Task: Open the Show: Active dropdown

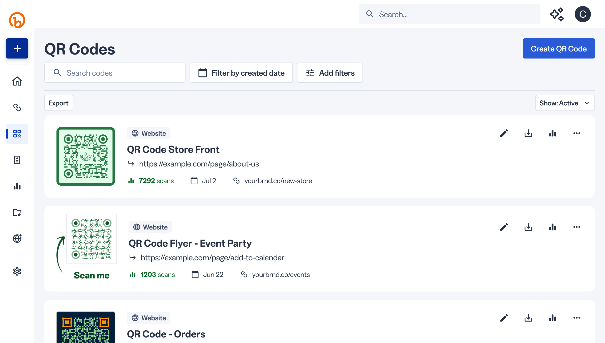Action: pos(565,103)
